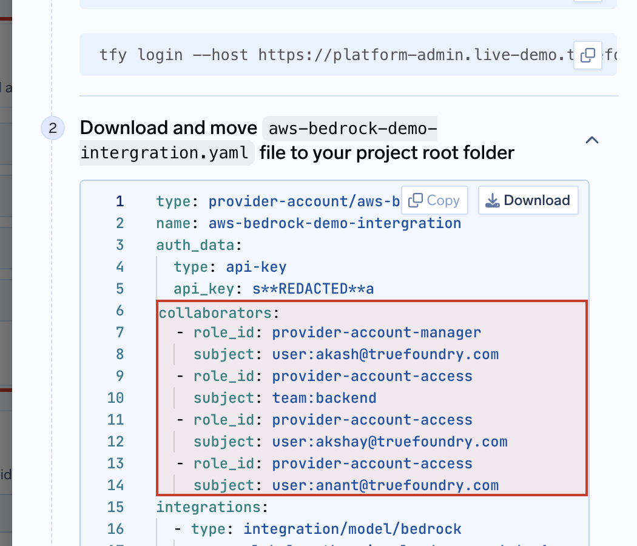Click the collaborators key on line 6
This screenshot has width=637, height=546.
coord(215,313)
